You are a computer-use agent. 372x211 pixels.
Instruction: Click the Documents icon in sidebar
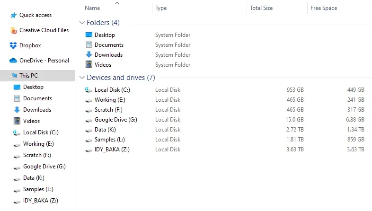[17, 98]
